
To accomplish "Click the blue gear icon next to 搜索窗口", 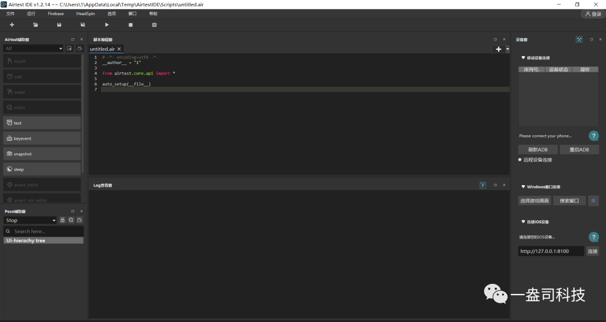I will click(593, 201).
